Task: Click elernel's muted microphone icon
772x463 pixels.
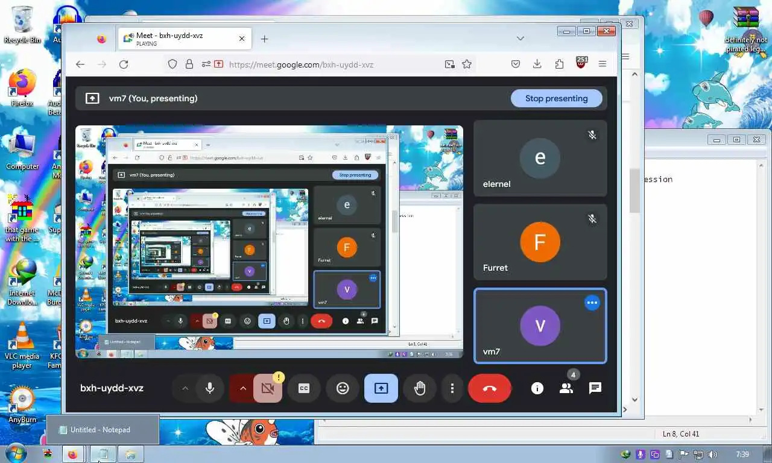Action: pyautogui.click(x=592, y=135)
